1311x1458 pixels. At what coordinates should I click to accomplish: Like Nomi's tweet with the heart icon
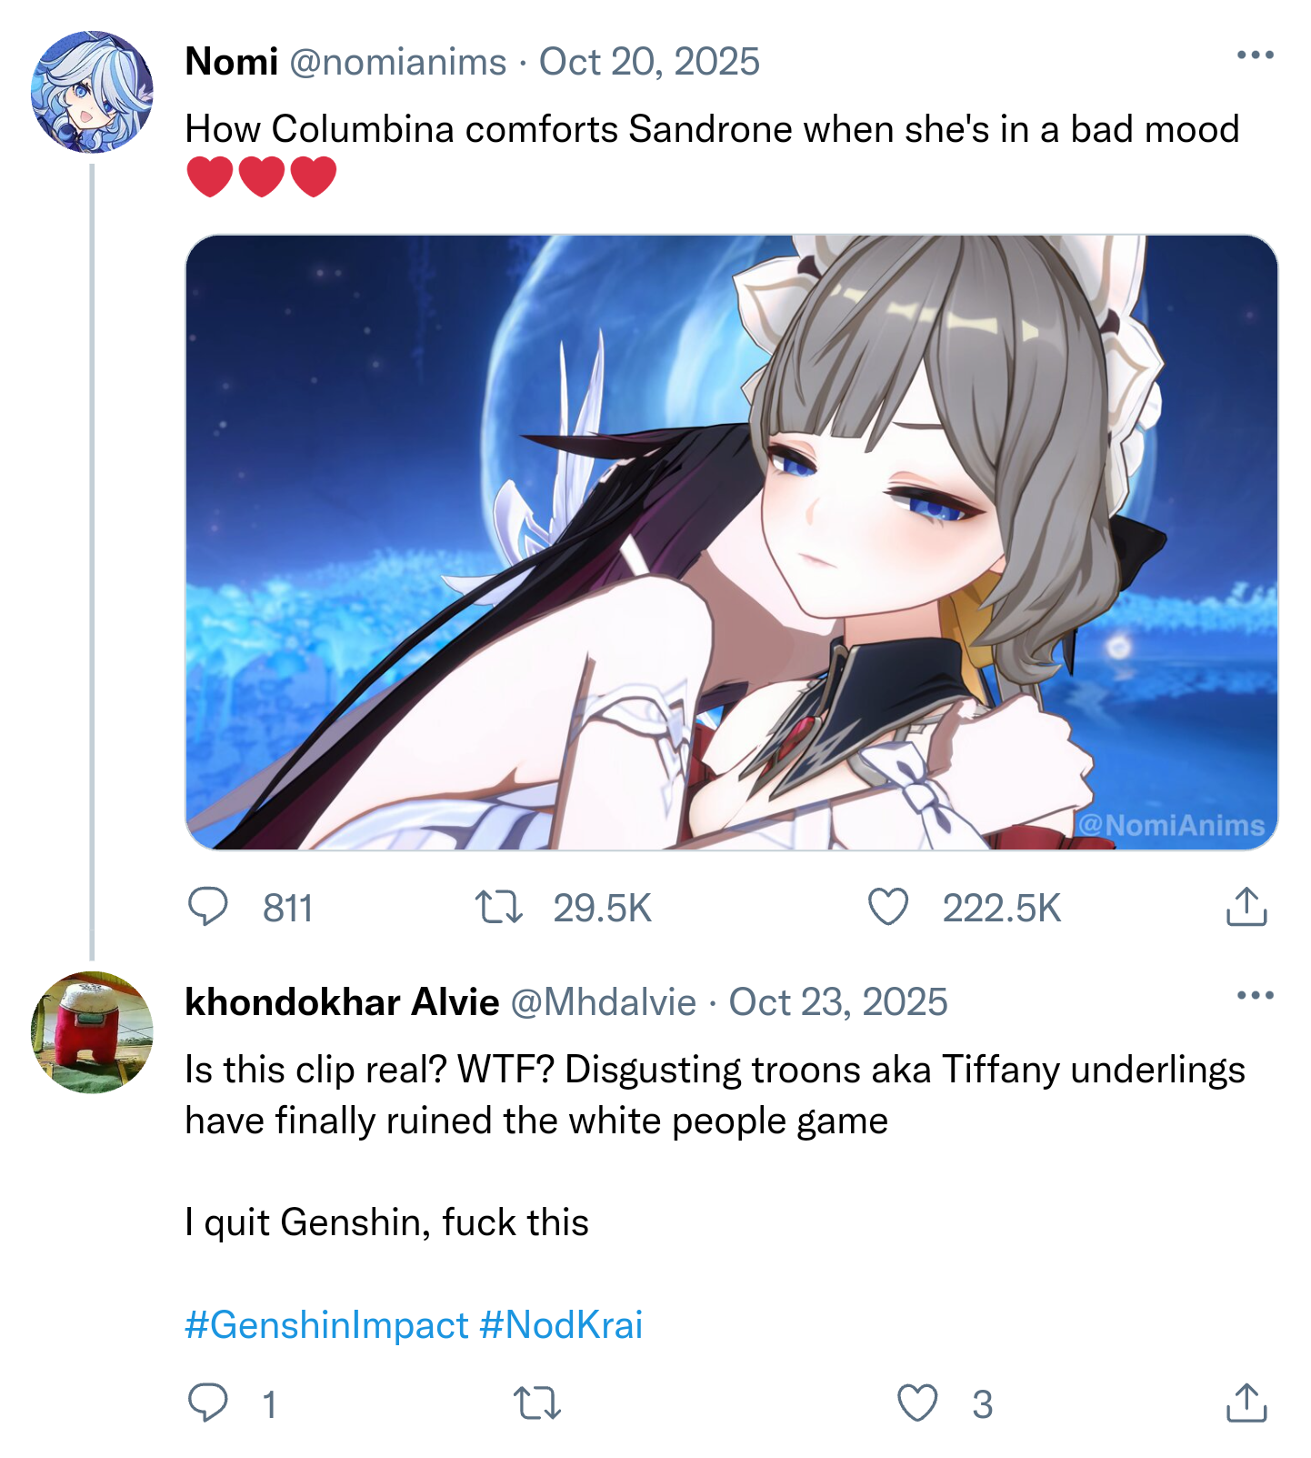click(888, 907)
